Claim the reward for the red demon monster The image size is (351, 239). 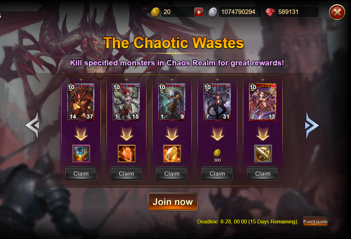tap(81, 173)
